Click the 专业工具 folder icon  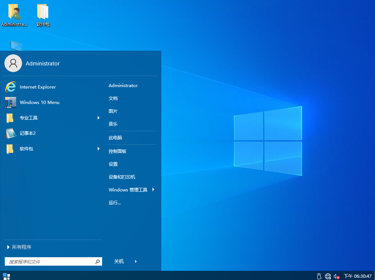coord(10,118)
